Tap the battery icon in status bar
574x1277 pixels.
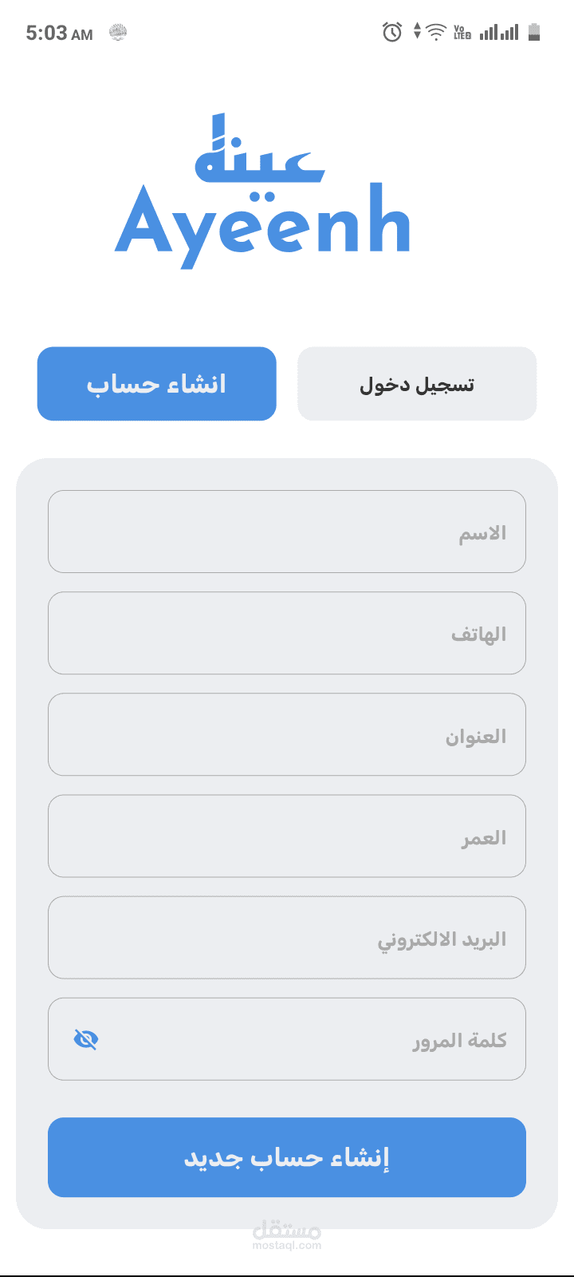coord(534,32)
